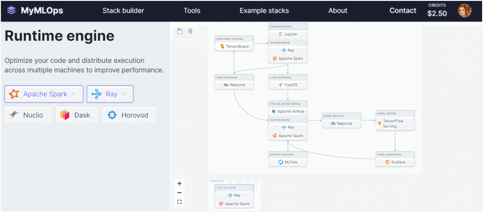Select the Horovod runtime option
Viewport: 483px width, 212px height.
point(129,115)
